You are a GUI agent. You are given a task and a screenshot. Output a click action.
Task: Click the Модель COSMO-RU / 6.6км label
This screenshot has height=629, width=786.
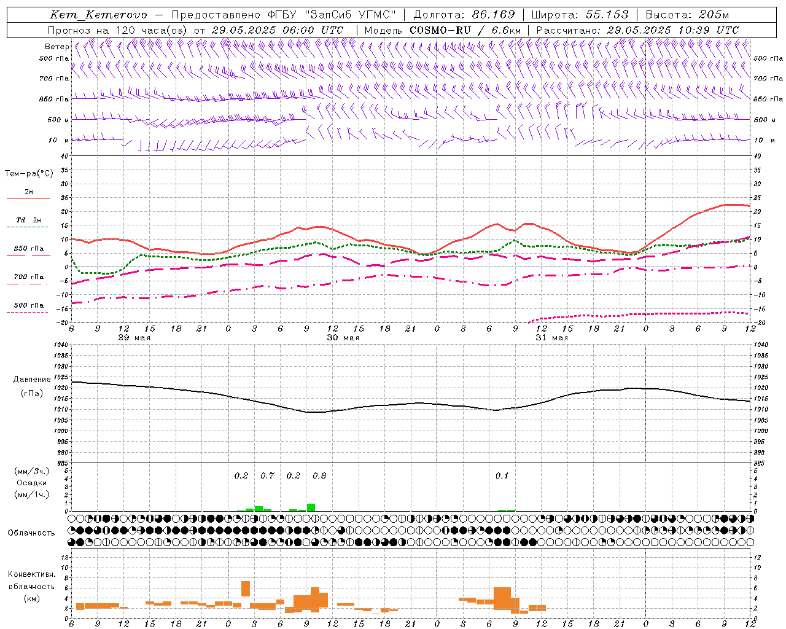click(x=443, y=30)
